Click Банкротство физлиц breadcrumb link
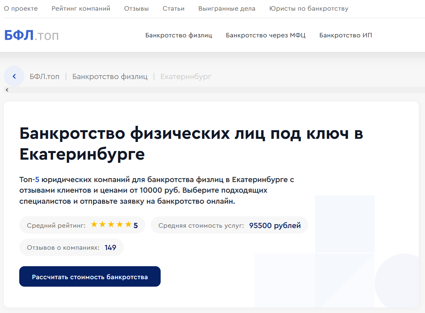The image size is (425, 313). click(110, 77)
